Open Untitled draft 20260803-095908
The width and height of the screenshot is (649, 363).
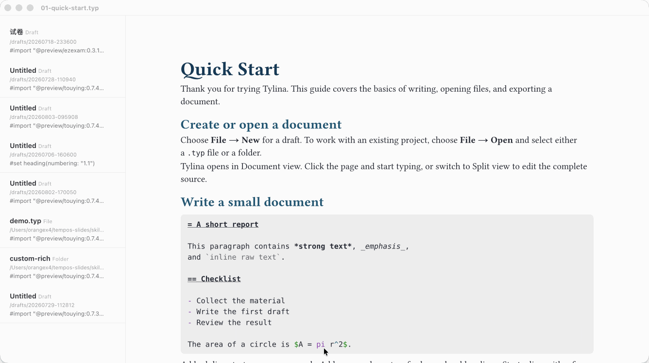click(x=63, y=116)
